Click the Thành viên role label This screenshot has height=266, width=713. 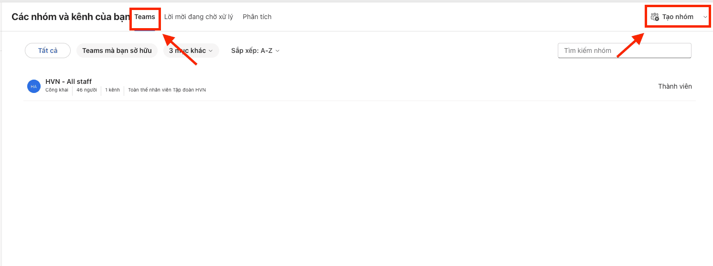click(675, 86)
